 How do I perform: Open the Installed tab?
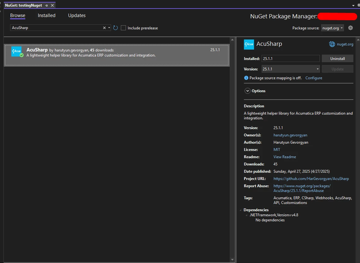pos(47,15)
